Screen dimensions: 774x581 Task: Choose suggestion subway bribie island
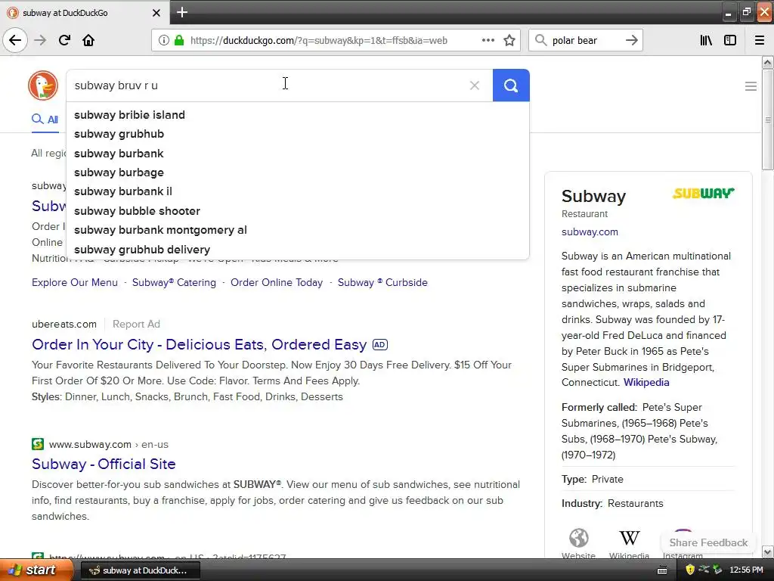tap(298, 115)
